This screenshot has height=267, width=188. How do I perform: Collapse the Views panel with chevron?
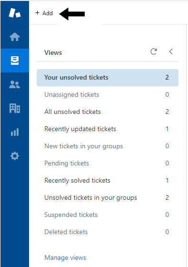pyautogui.click(x=171, y=51)
